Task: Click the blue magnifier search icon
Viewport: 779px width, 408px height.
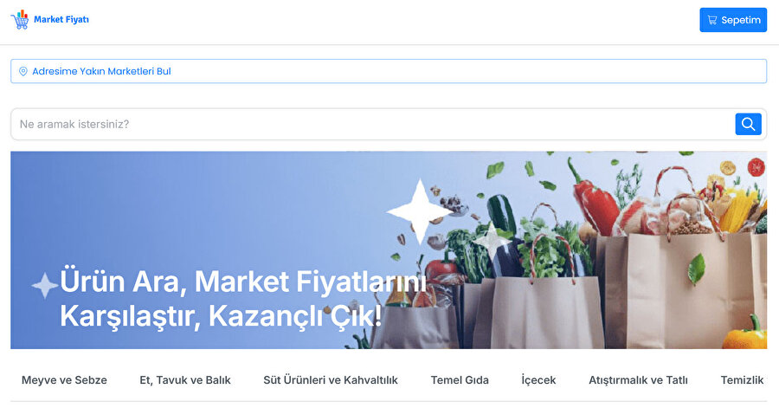Action: 748,124
